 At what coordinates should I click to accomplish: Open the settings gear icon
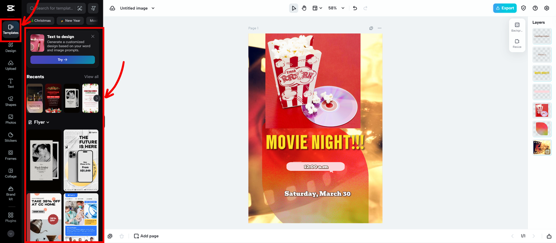pos(547,8)
